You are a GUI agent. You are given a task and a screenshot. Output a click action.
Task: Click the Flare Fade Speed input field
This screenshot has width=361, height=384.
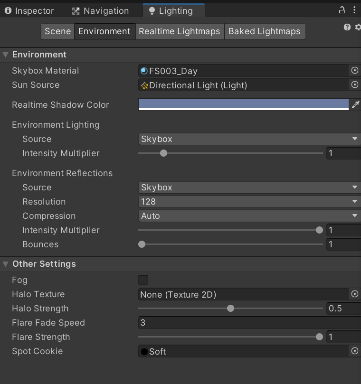point(249,322)
